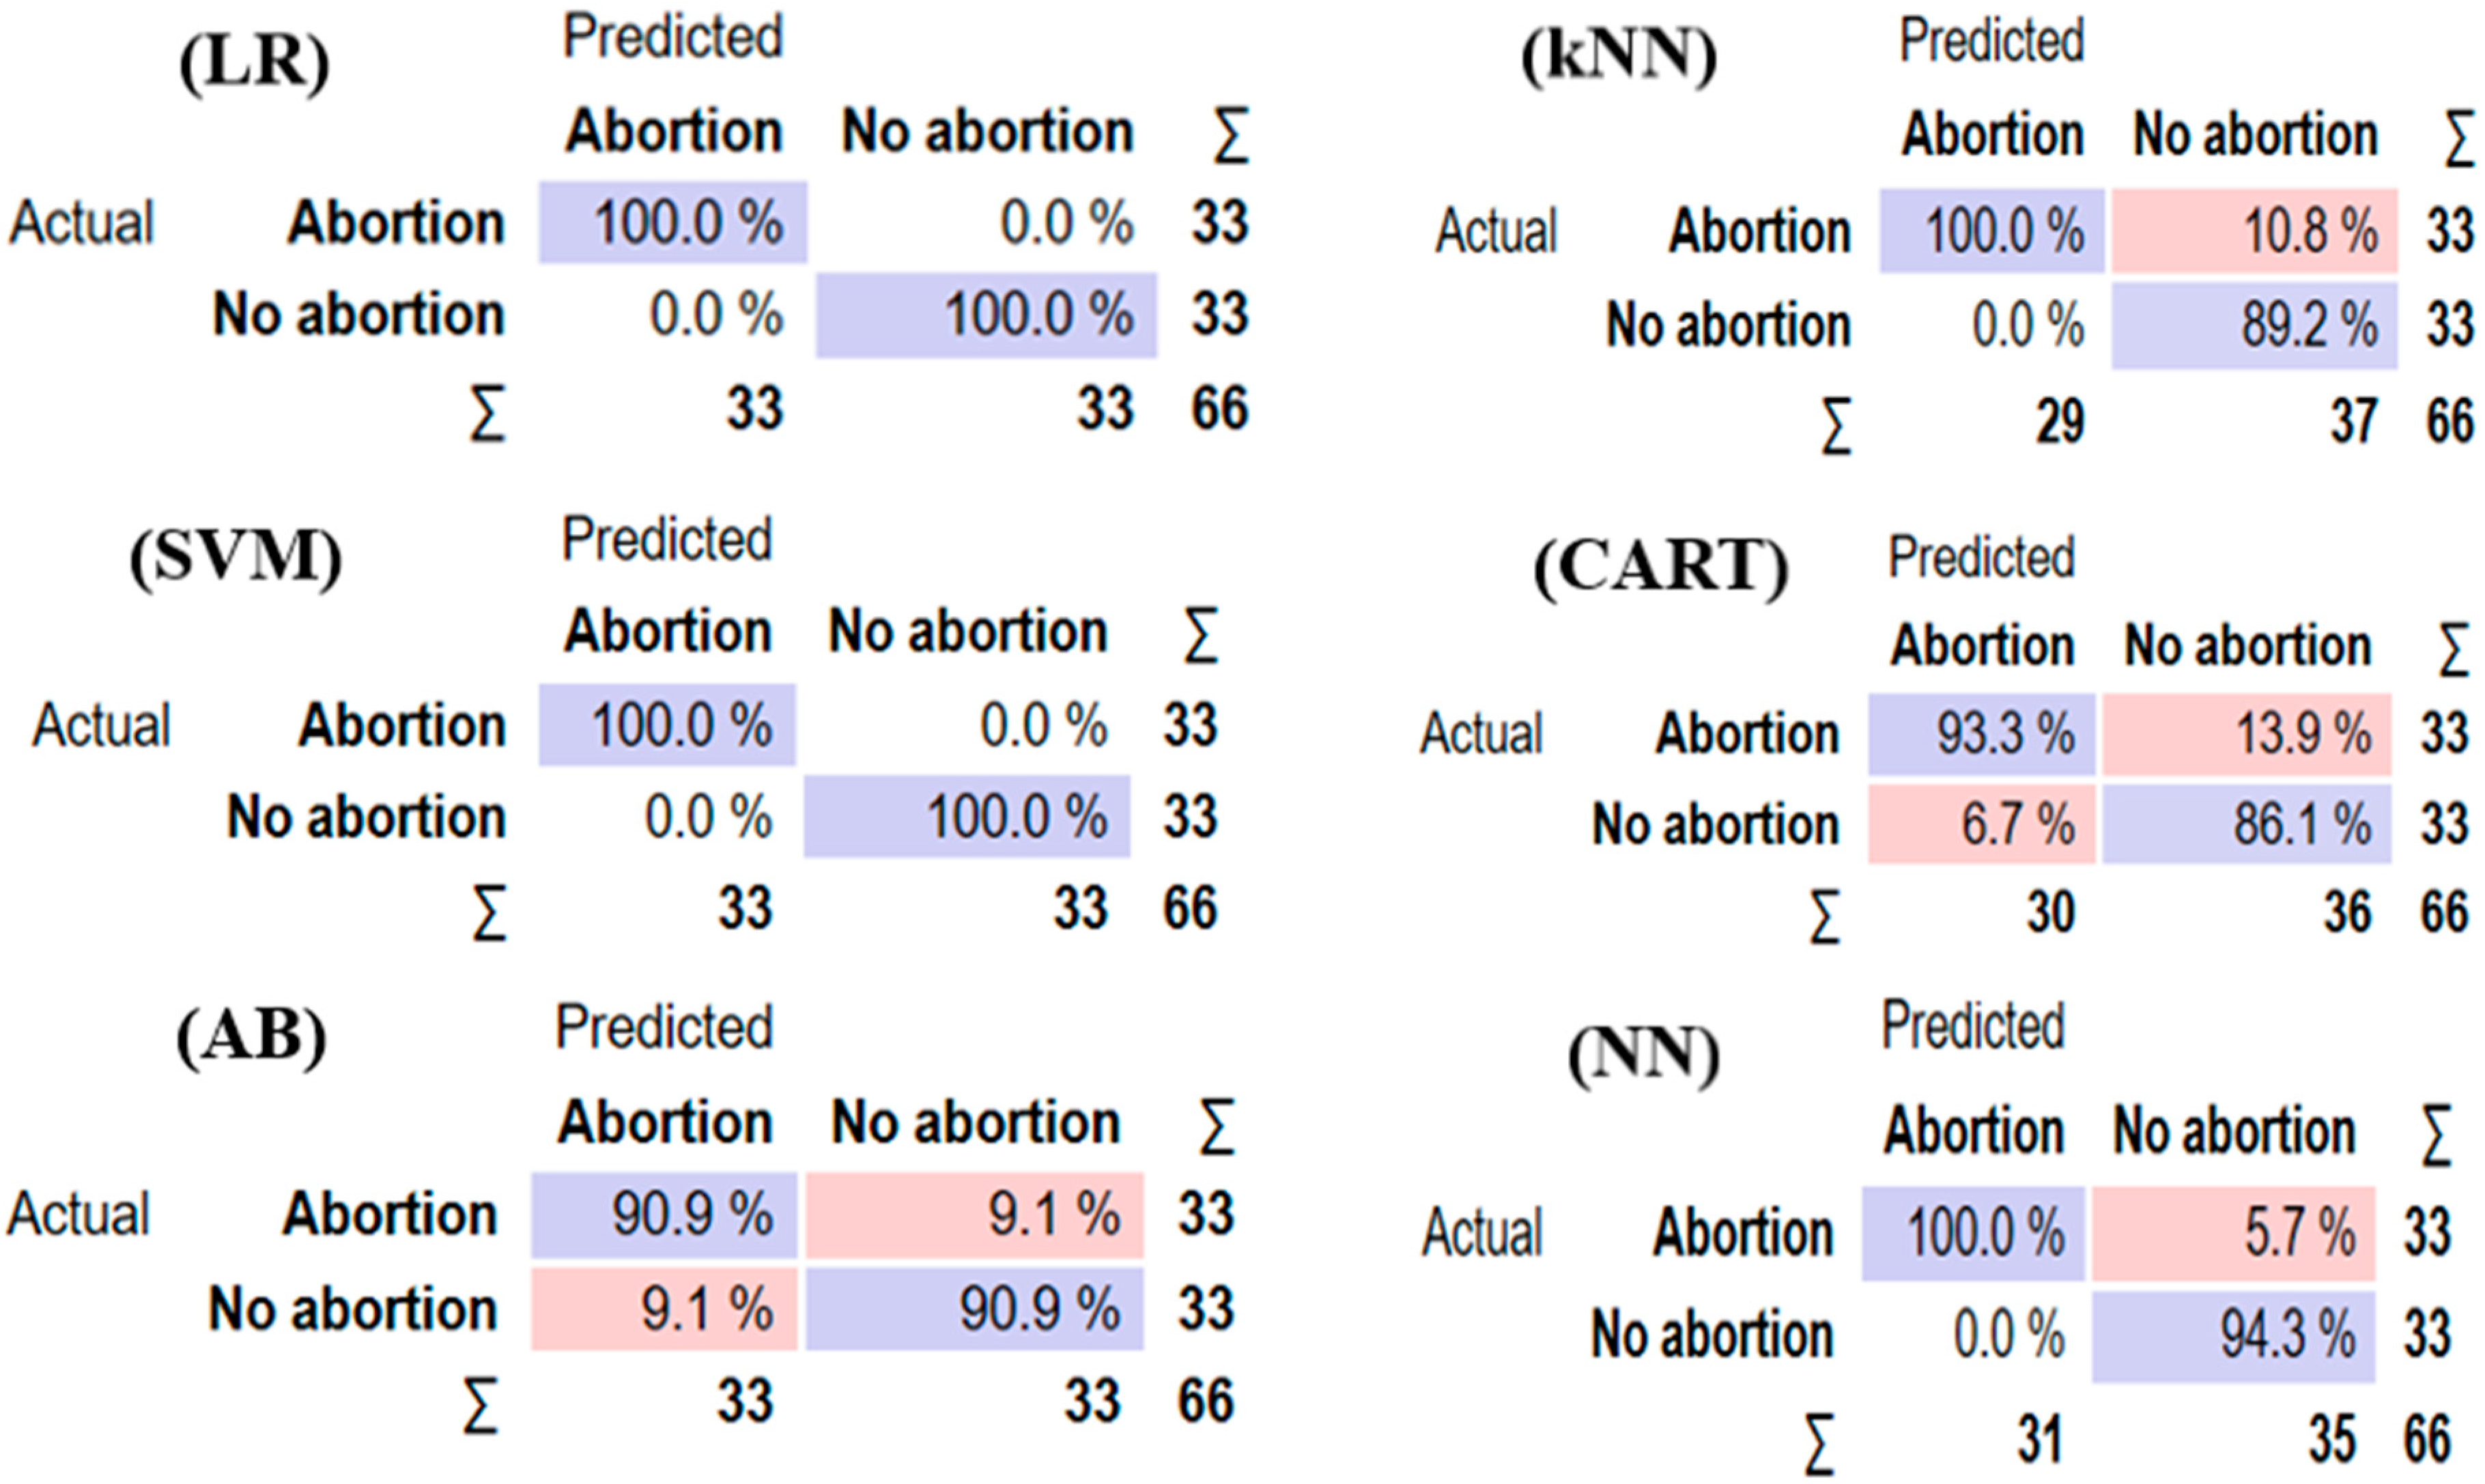The height and width of the screenshot is (1484, 2485).
Task: Click the blue 89.2 % cell
Action: point(2254,326)
